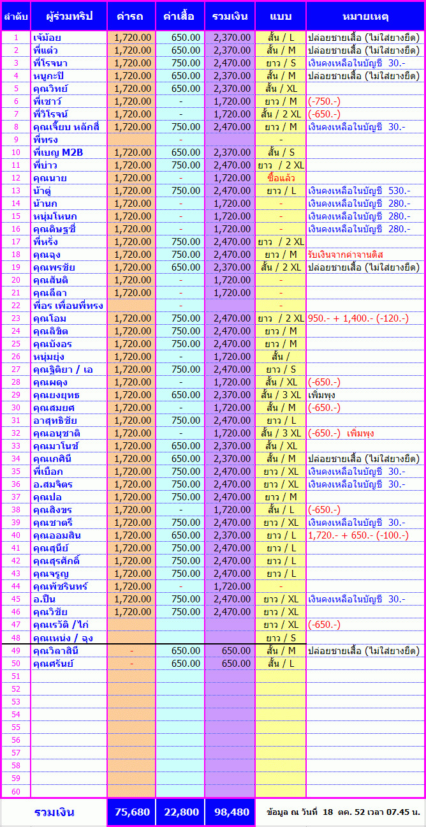The width and height of the screenshot is (426, 827).
Task: Click the empty row number 55
Action: [15, 727]
